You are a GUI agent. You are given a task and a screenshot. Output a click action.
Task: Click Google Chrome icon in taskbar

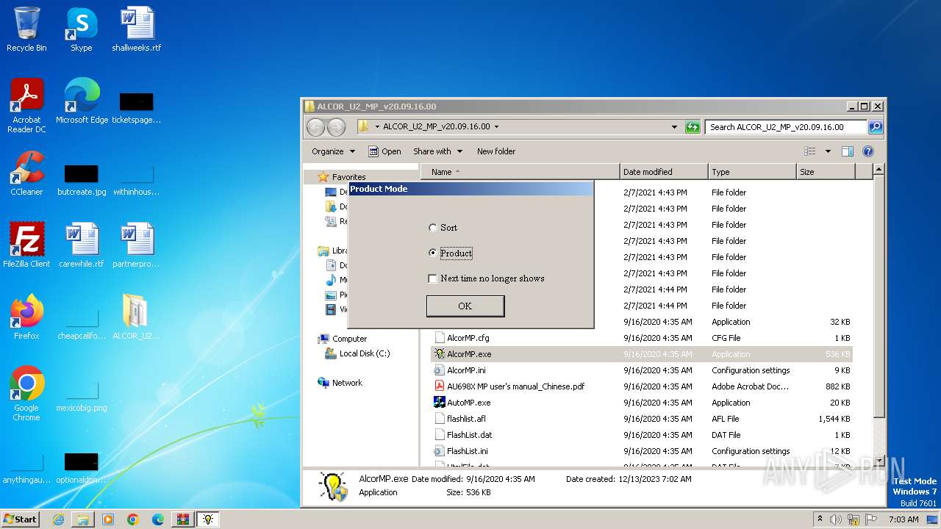pos(133,519)
